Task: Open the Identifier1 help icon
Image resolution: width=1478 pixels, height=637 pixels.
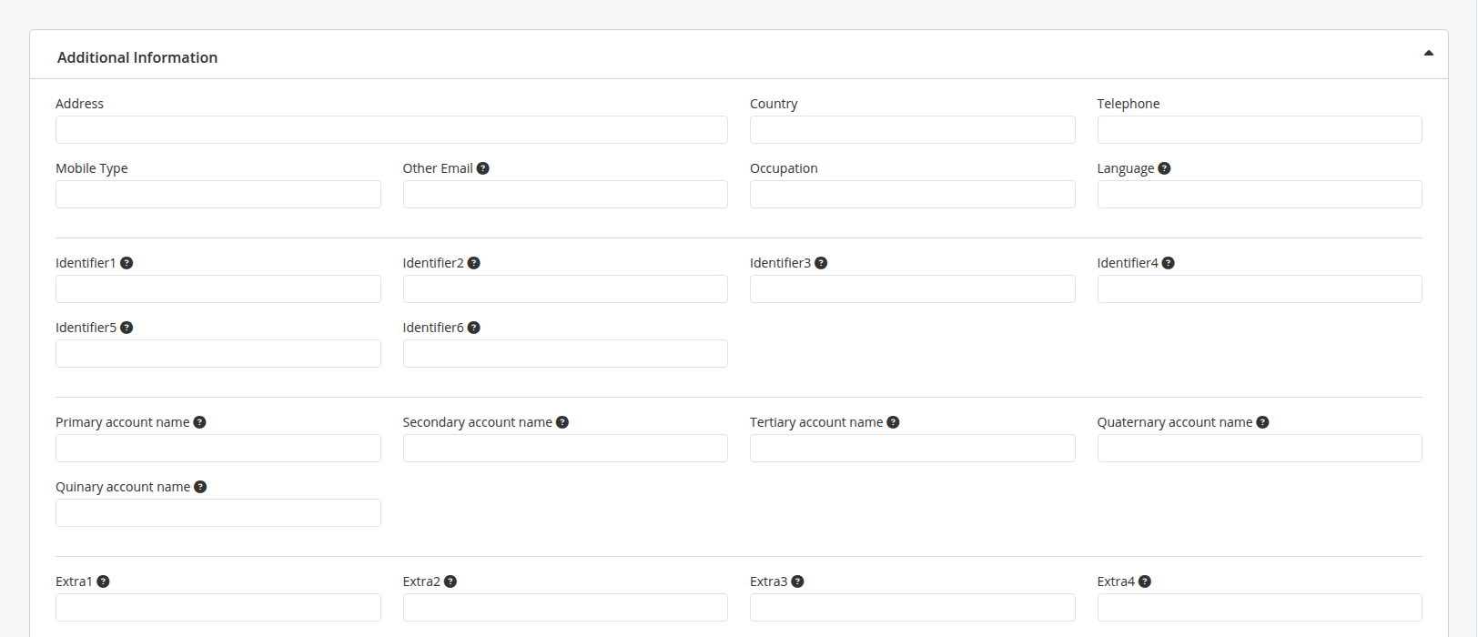Action: pyautogui.click(x=127, y=263)
